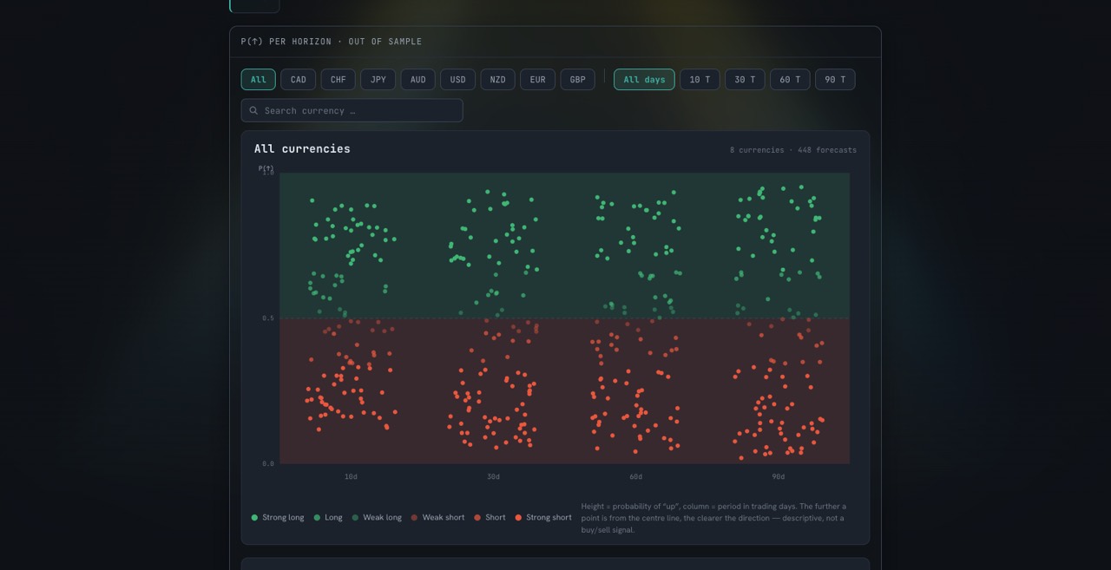Image resolution: width=1111 pixels, height=570 pixels.
Task: Choose the NZD currency chip
Action: coord(498,80)
